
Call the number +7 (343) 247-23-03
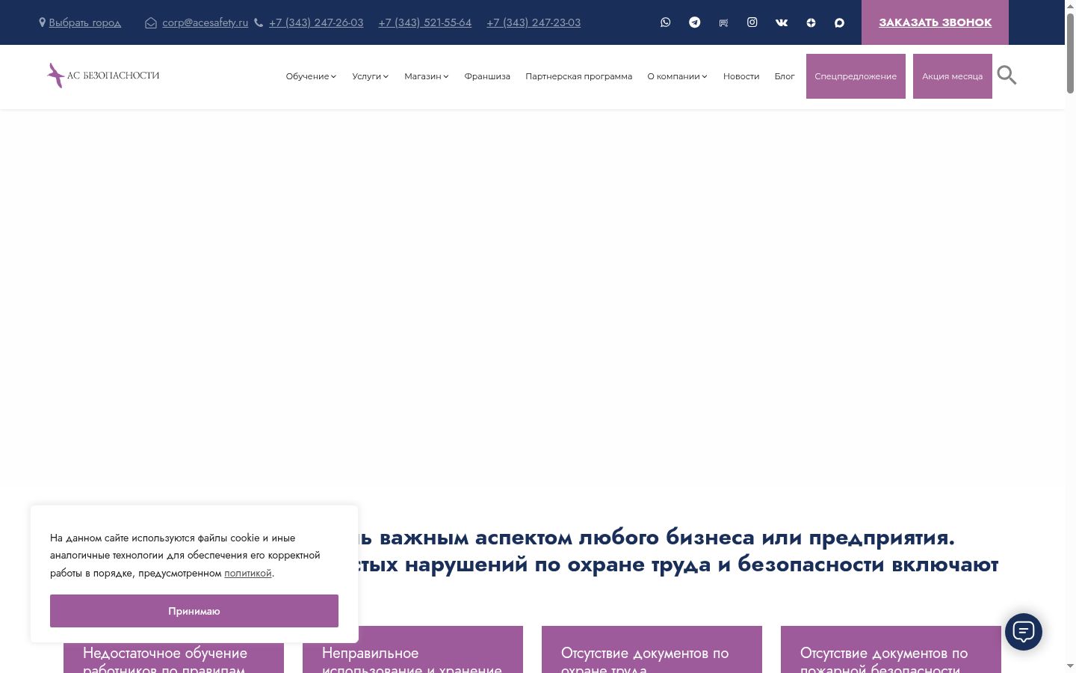(x=534, y=22)
